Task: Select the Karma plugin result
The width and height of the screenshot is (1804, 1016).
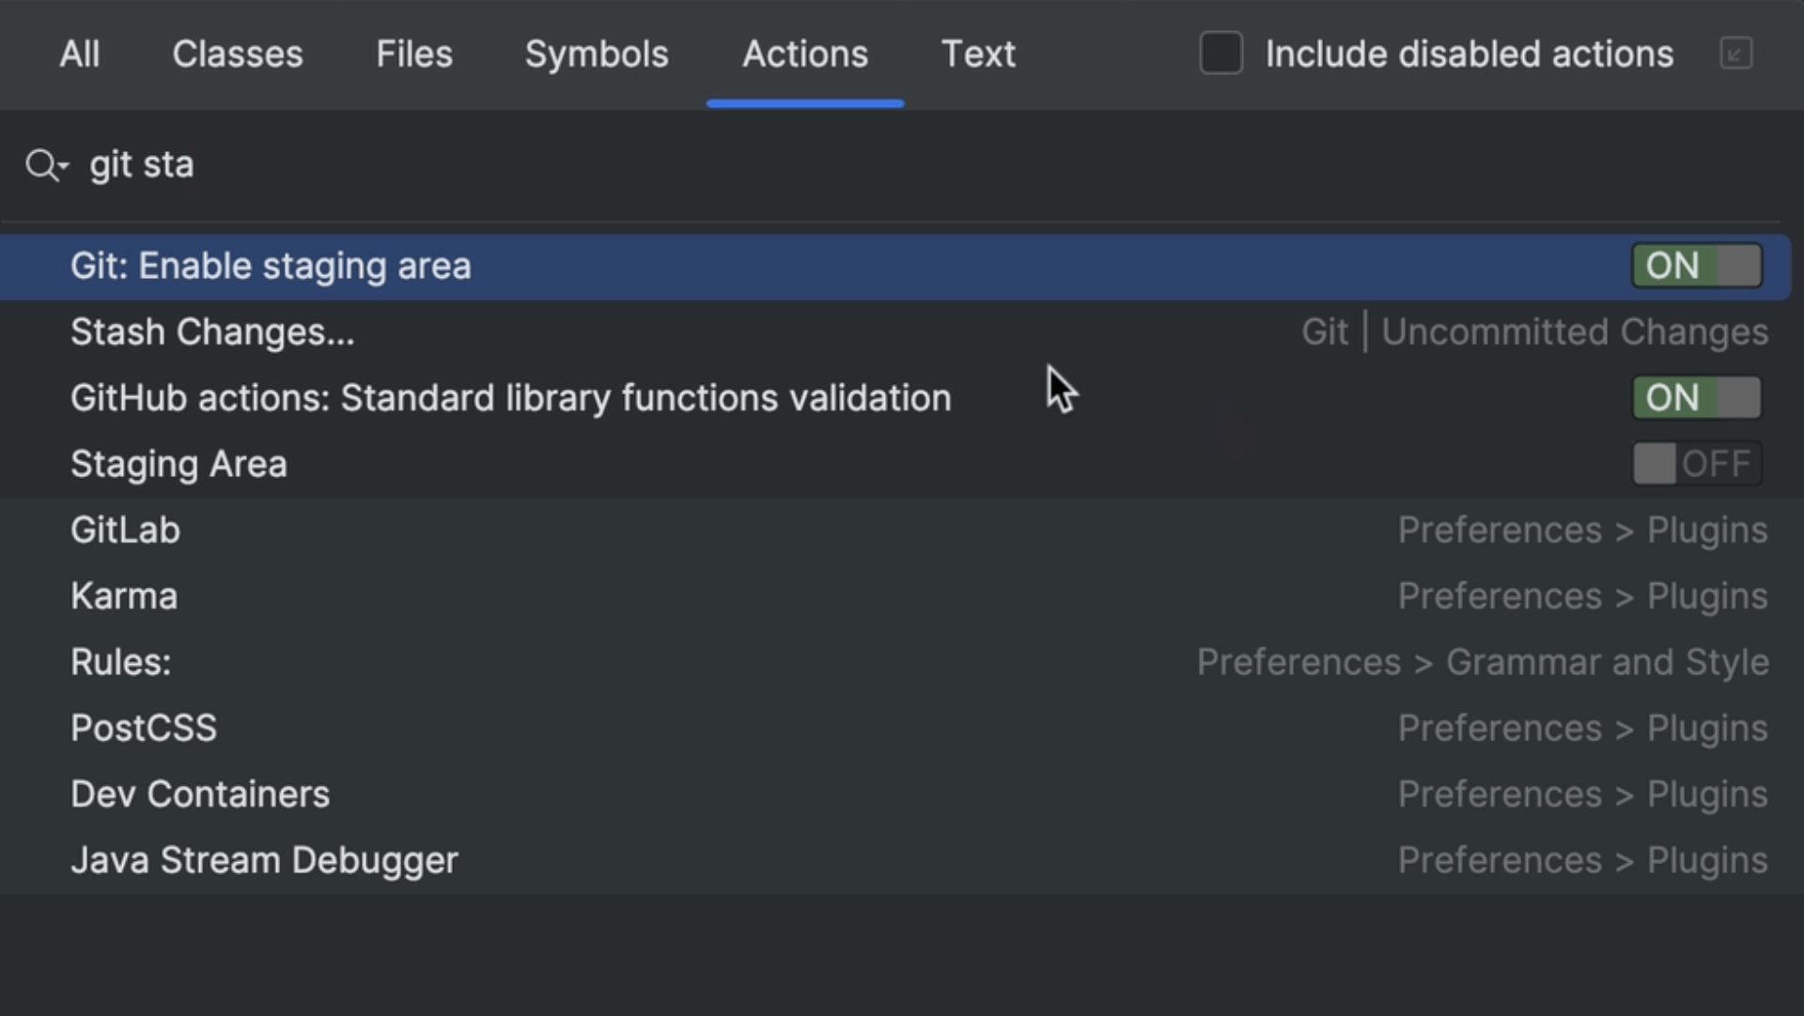Action: (123, 596)
